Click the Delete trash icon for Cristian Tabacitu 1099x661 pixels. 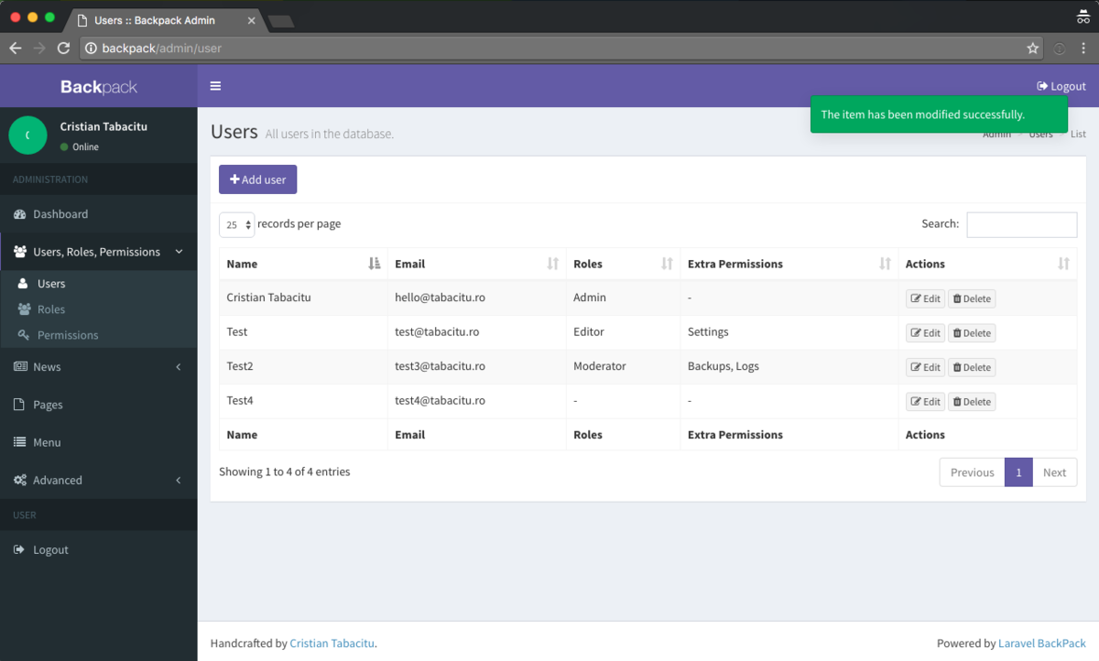pos(959,298)
